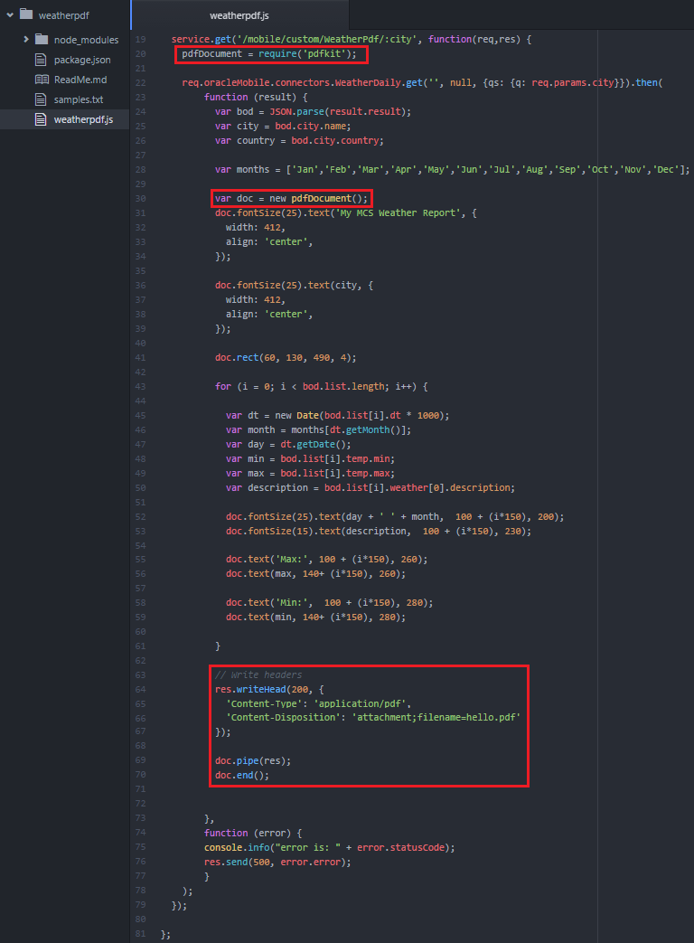Select weatherpdf.js in the tree view
Viewport: 694px width, 943px height.
[83, 119]
